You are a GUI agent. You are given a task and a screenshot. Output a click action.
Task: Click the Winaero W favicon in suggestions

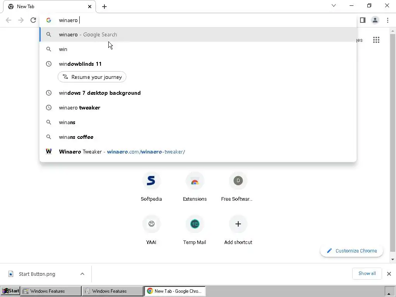(x=49, y=152)
